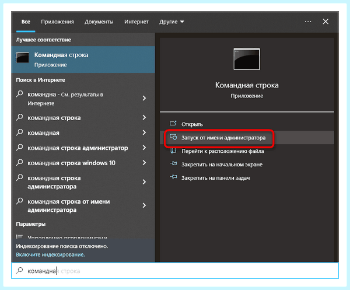This screenshot has width=350, height=290.
Task: Select 'командная строка' search suggestion
Action: [x=54, y=118]
